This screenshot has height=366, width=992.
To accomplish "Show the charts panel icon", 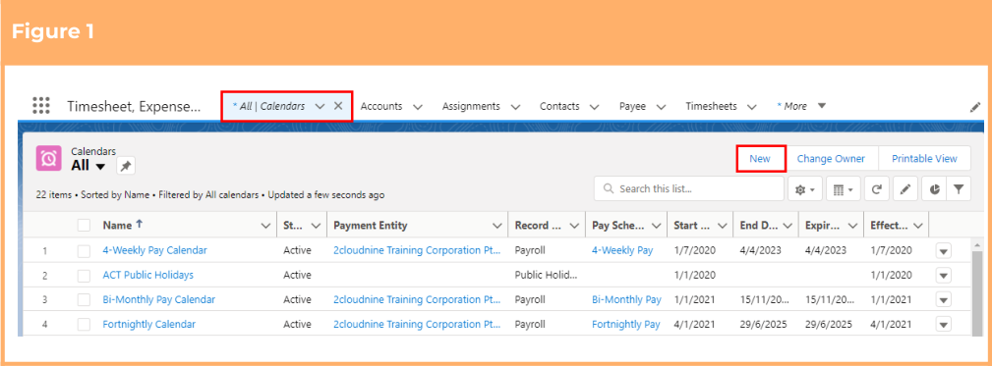I will tap(934, 189).
